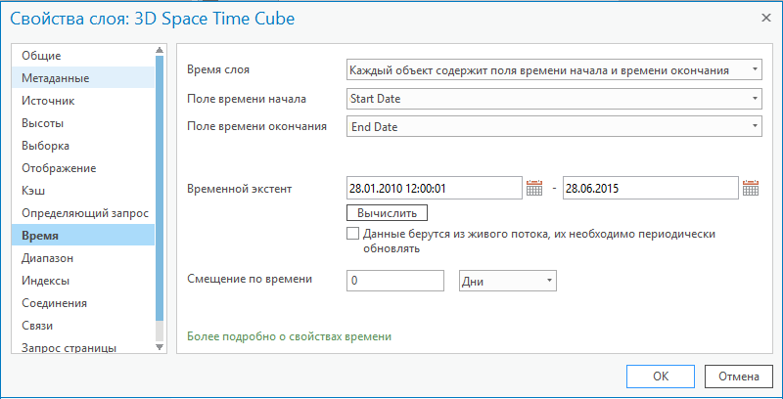Enable the live data feed checkbox
This screenshot has height=399, width=783.
click(353, 235)
